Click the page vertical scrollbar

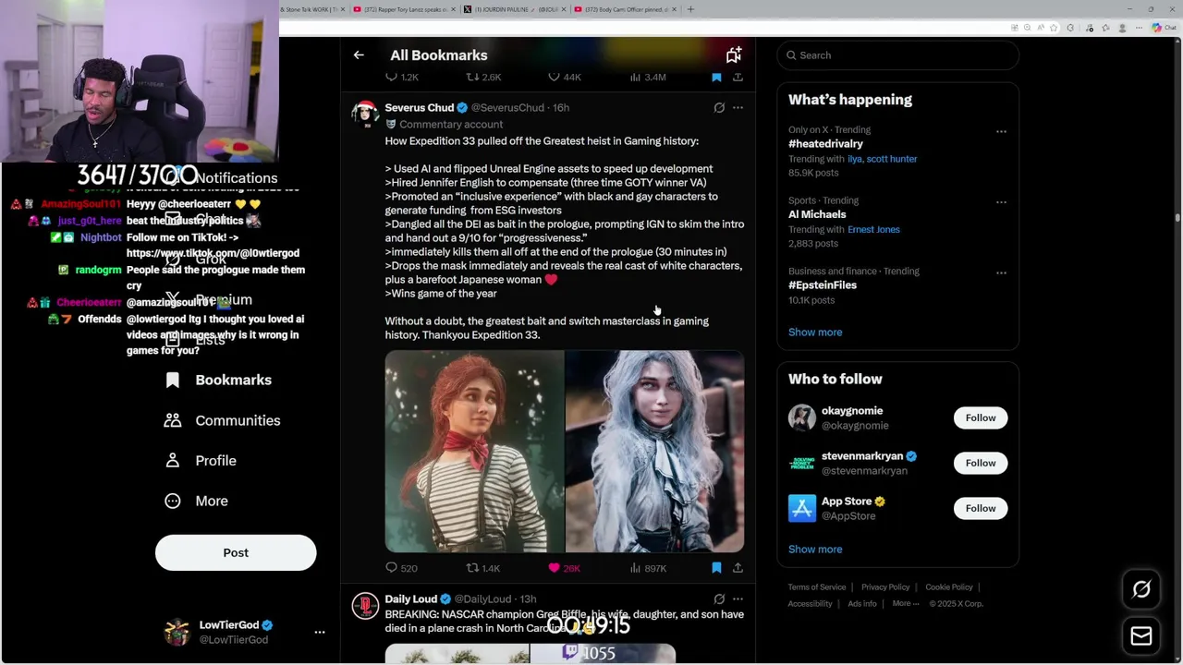1177,219
